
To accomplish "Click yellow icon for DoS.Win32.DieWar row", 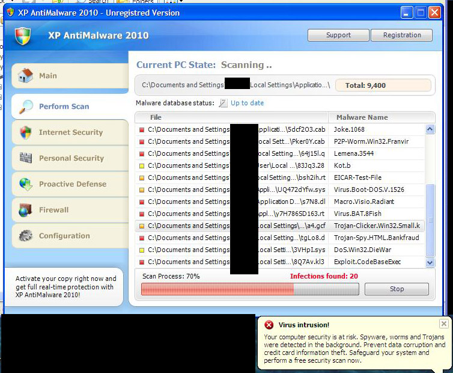I will click(142, 250).
